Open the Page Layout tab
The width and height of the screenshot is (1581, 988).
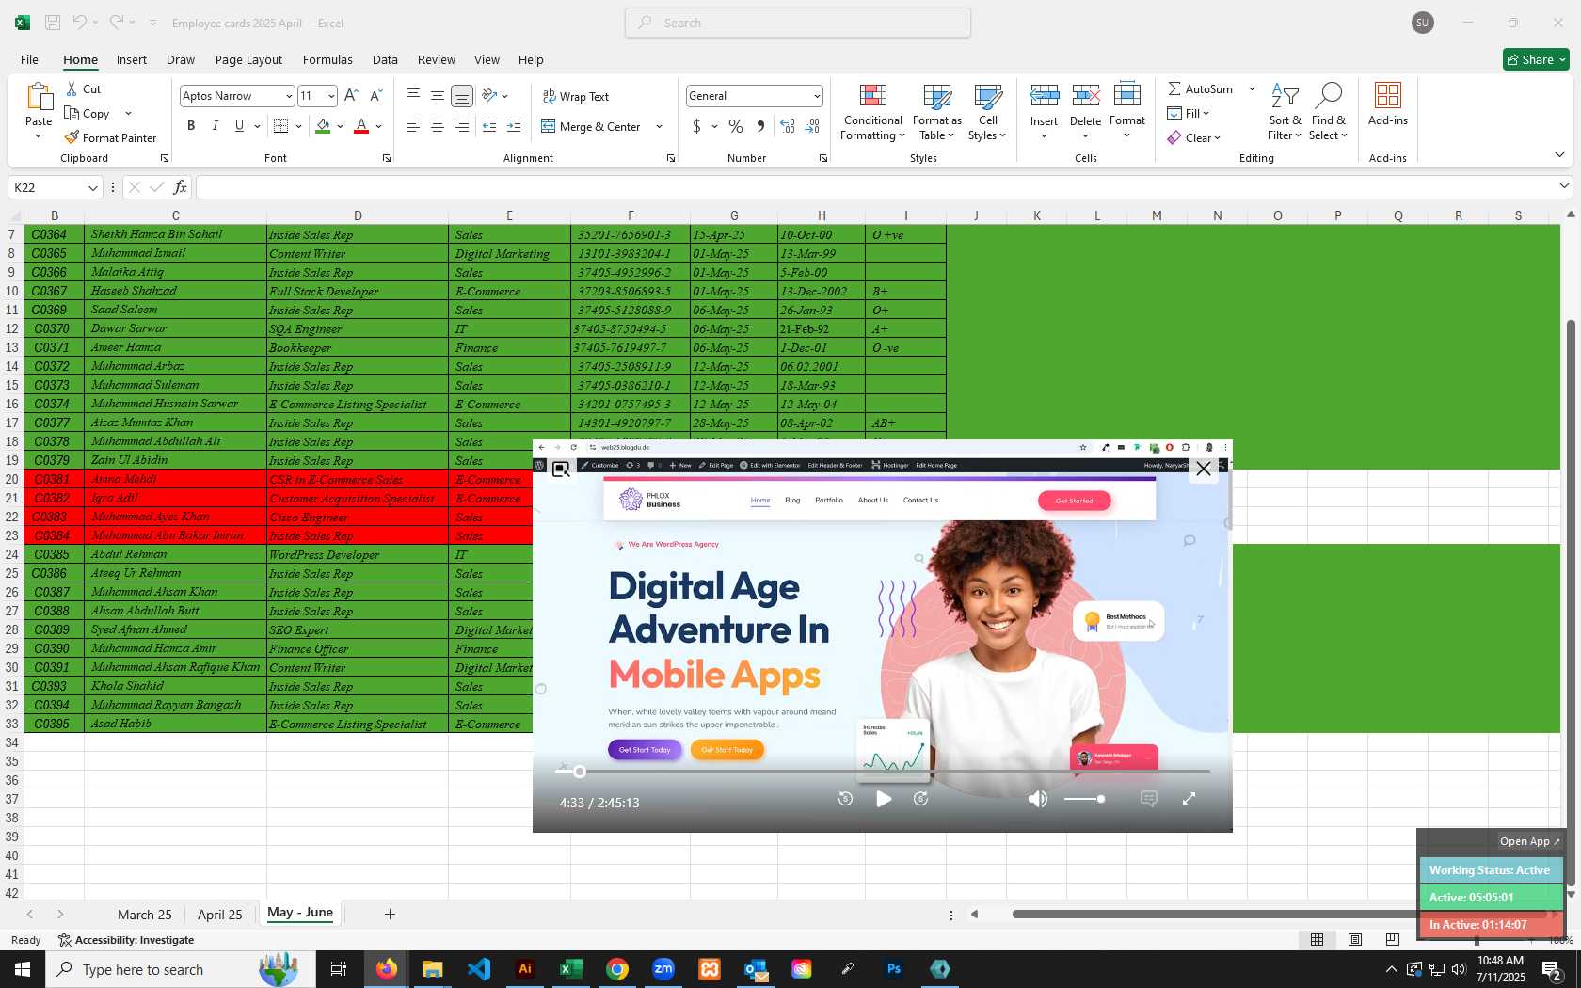pos(248,59)
